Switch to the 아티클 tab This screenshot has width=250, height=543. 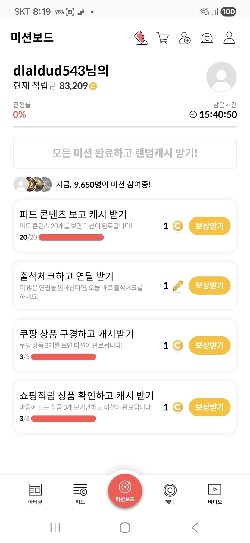coord(35,493)
